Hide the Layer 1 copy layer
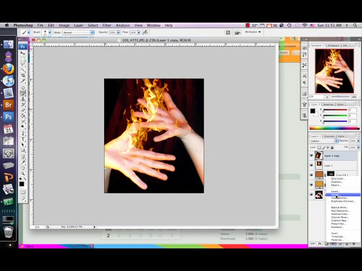Viewport: 362px width, 271px height. pyautogui.click(x=311, y=155)
